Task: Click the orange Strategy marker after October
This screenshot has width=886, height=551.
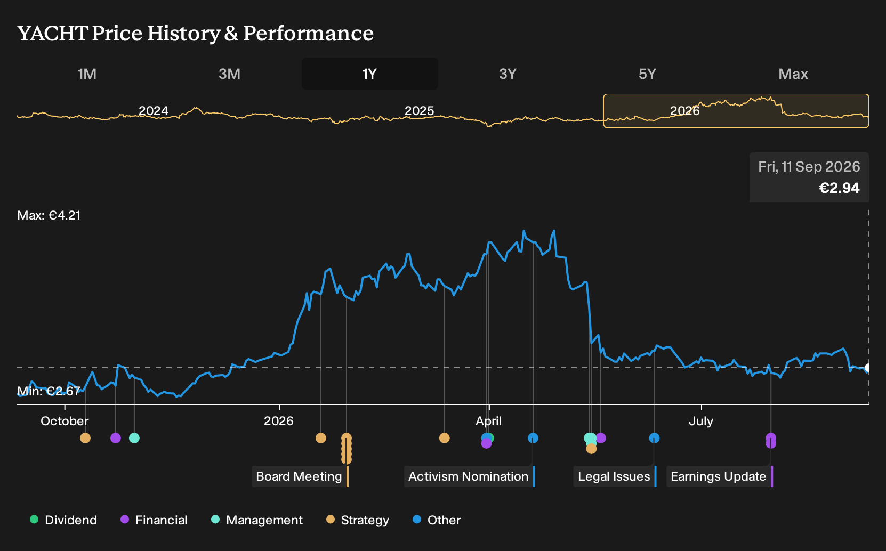Action: point(85,438)
